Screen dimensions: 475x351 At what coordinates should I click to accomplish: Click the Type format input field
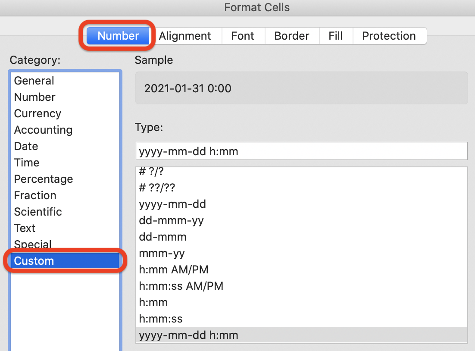(301, 151)
